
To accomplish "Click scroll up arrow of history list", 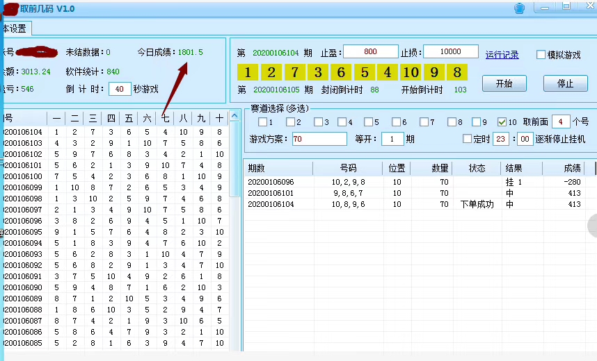I will pyautogui.click(x=234, y=115).
